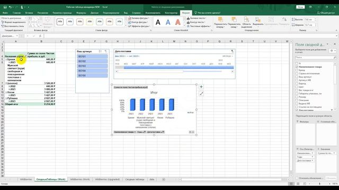Toggle the Ваш артикул field checkbox
This screenshot has width=339, height=190.
pos(297,77)
